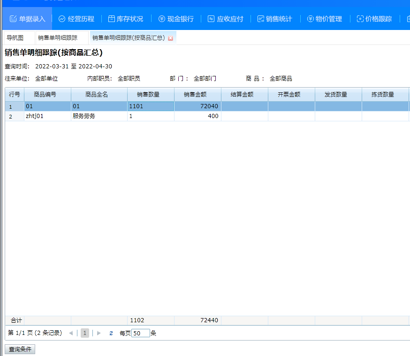Open the 查询条件 panel

[19, 349]
